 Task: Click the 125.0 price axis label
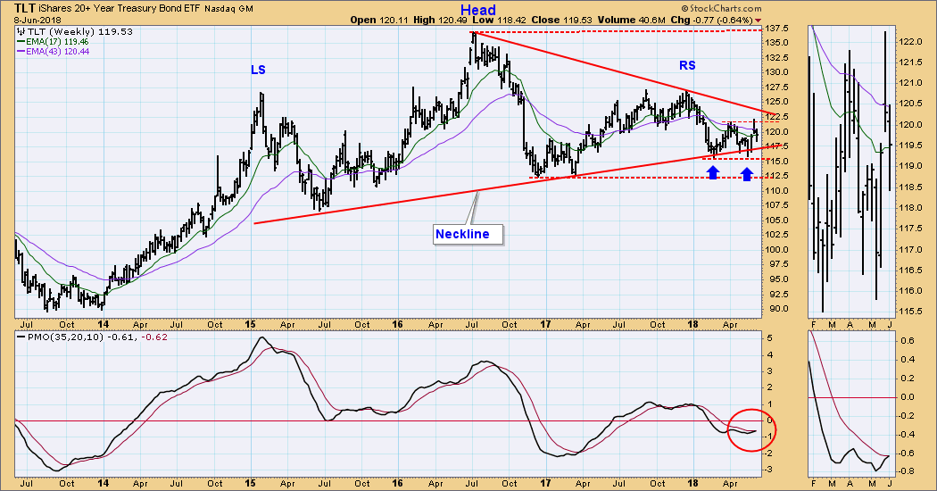775,103
